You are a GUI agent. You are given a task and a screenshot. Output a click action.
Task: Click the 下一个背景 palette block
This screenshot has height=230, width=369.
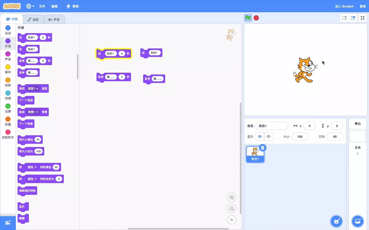[26, 124]
